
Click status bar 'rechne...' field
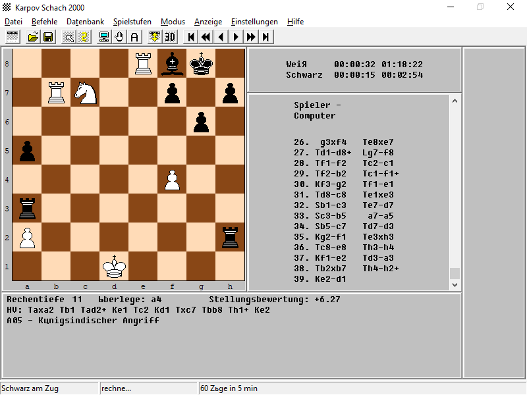pyautogui.click(x=148, y=388)
